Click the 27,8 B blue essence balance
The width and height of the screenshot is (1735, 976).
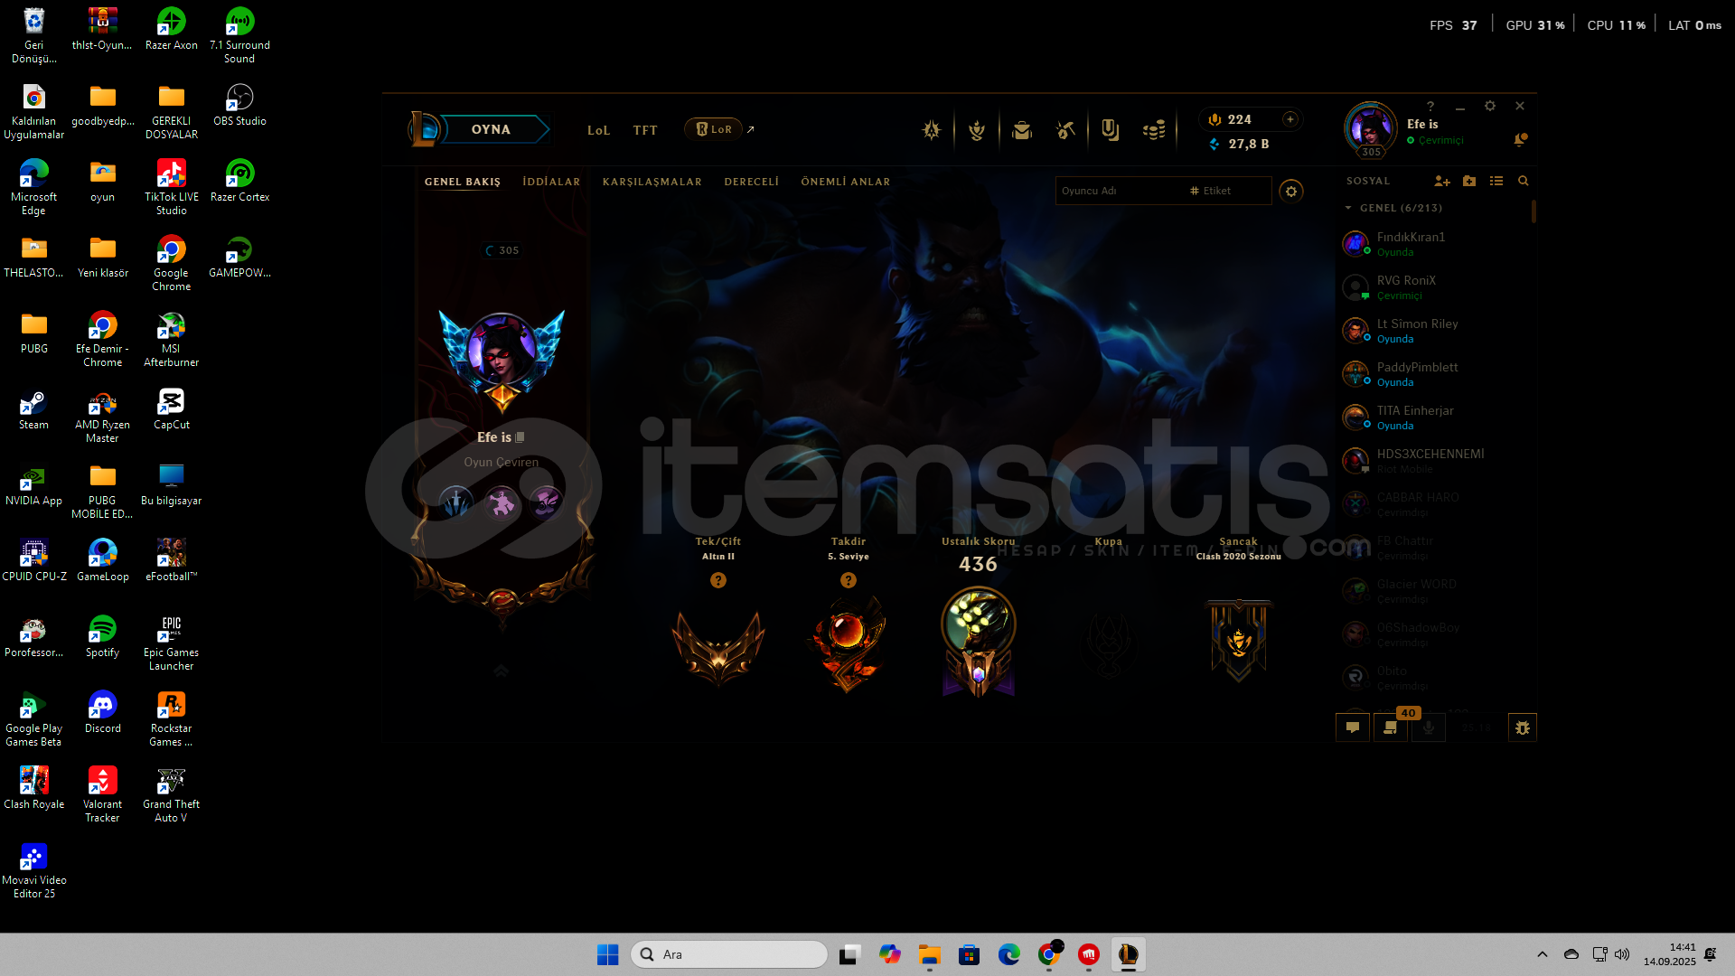(1239, 144)
